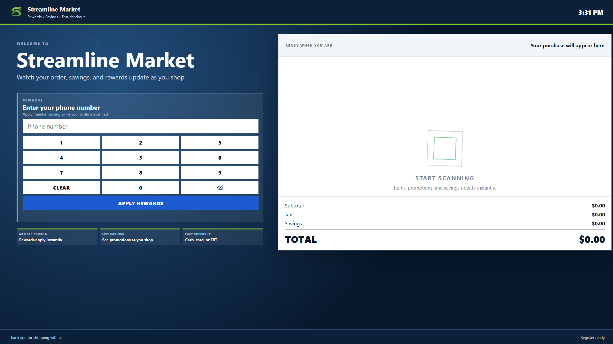This screenshot has width=613, height=344.
Task: Click the TOTAL label
Action: (x=301, y=240)
